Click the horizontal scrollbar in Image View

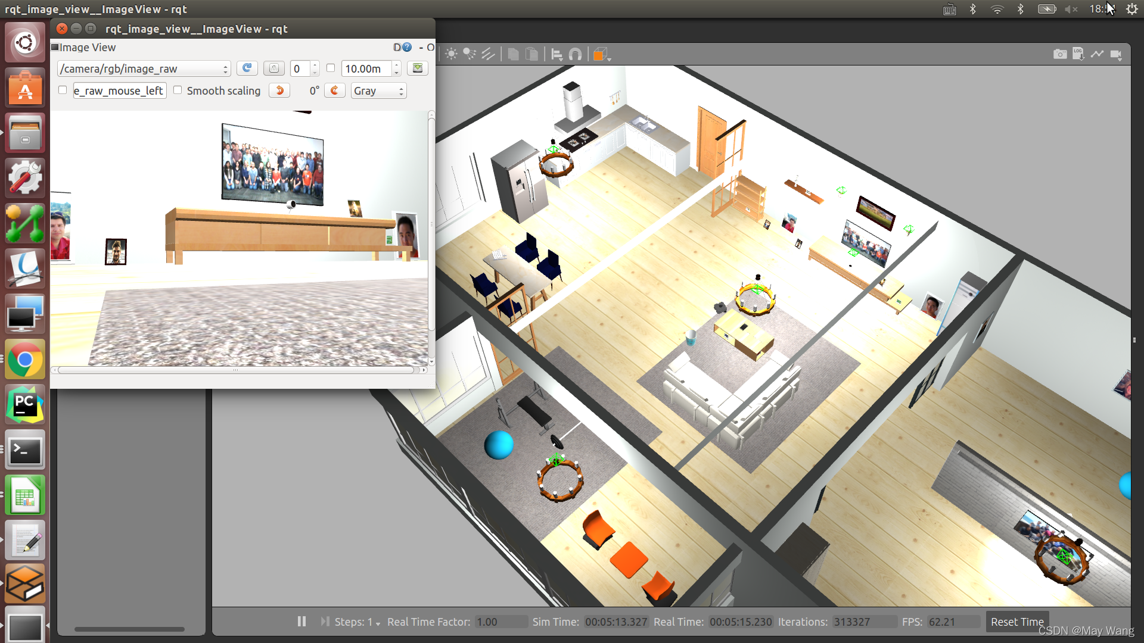coord(236,370)
